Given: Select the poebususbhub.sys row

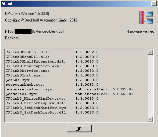Looking at the screenshot, I should (x=52, y=84).
